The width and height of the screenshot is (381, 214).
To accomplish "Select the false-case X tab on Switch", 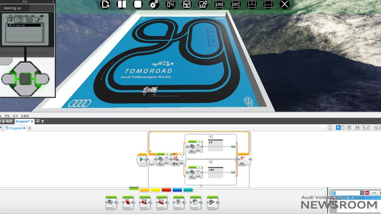I will (x=211, y=162).
